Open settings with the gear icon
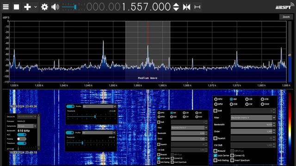This screenshot has width=296, height=166. [x=44, y=7]
